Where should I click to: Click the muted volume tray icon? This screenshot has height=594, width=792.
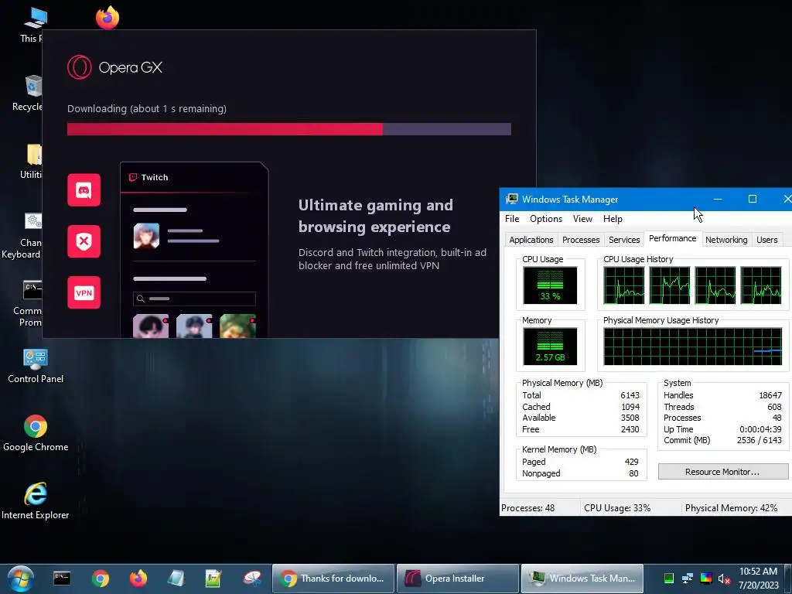tap(724, 579)
